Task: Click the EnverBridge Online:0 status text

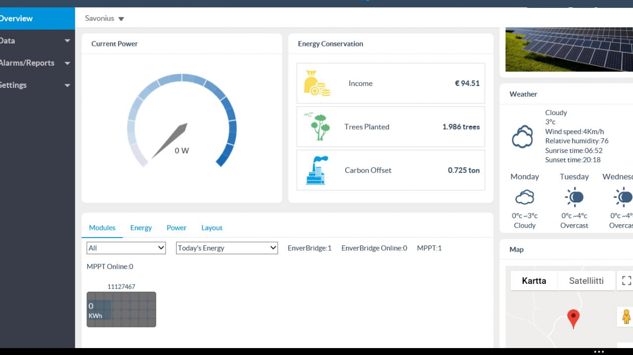Action: tap(374, 248)
